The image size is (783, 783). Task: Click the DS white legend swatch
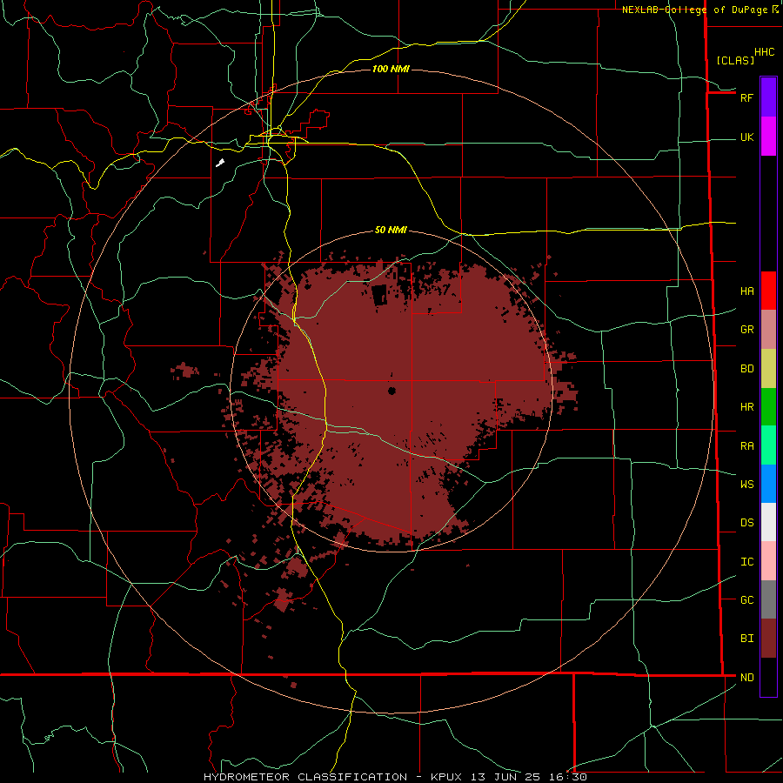click(x=768, y=522)
